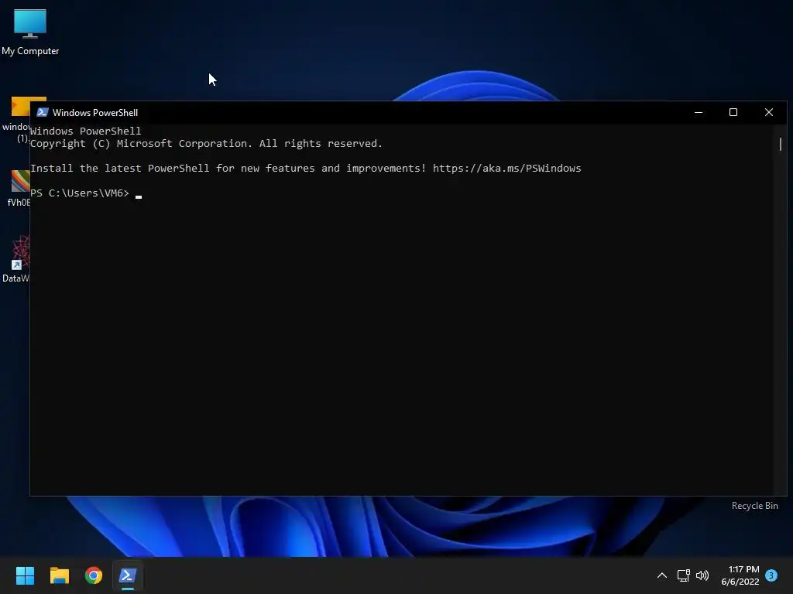793x594 pixels.
Task: Click the Copyright Microsoft Corporation line
Action: click(x=206, y=143)
